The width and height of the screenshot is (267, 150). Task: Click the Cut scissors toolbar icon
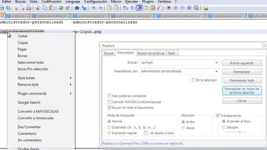38,8
